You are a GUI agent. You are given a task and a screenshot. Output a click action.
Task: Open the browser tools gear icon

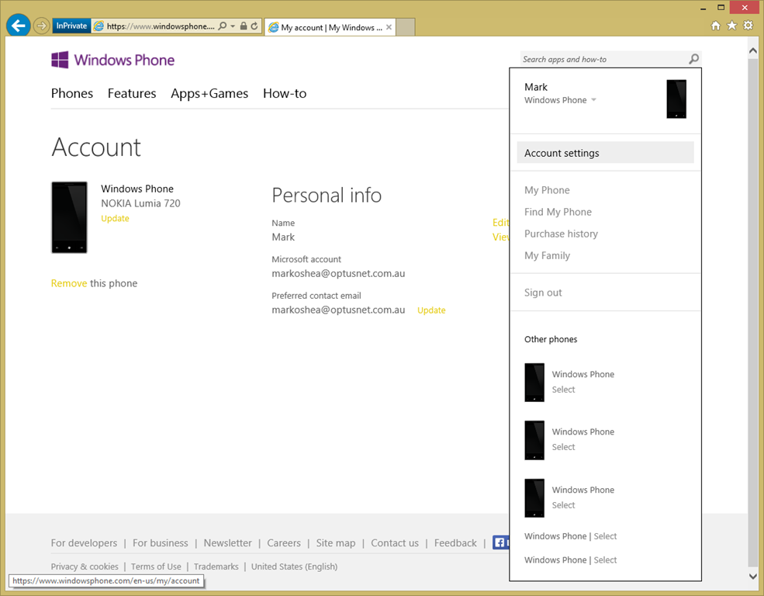tap(748, 26)
